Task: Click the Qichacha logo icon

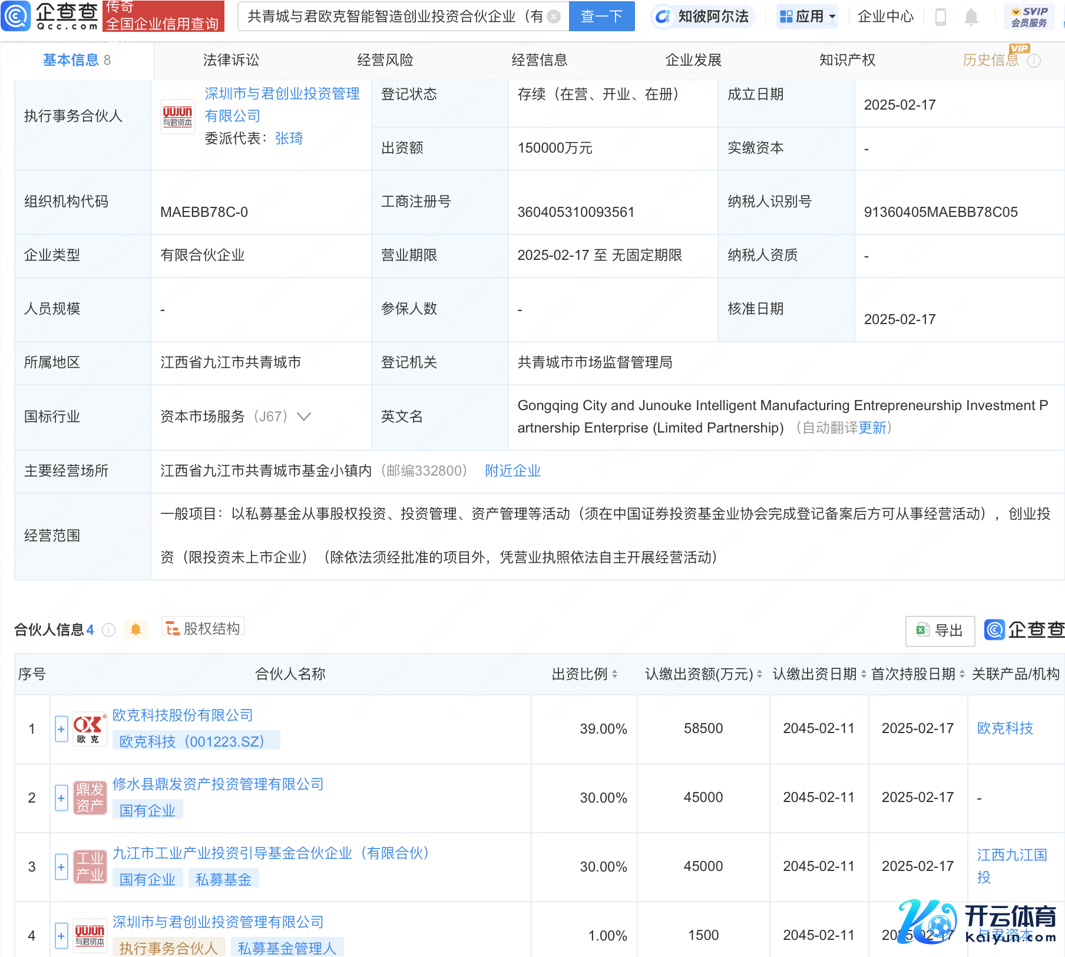Action: [16, 16]
